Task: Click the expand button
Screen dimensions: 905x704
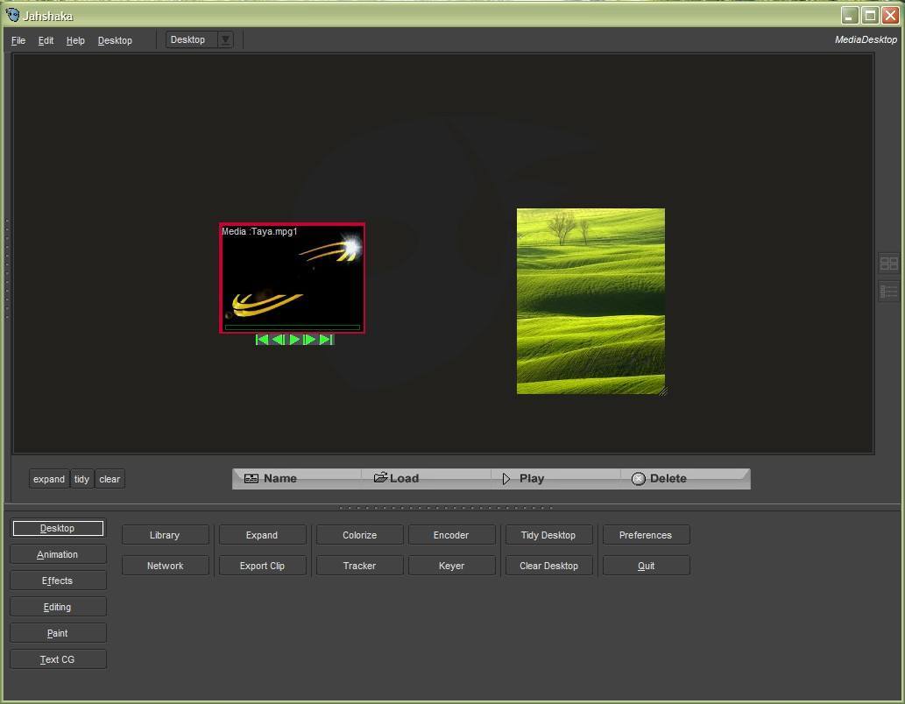Action: [x=49, y=479]
